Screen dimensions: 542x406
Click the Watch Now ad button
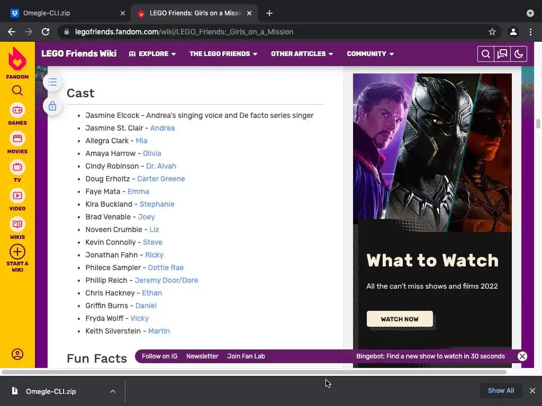pyautogui.click(x=400, y=319)
